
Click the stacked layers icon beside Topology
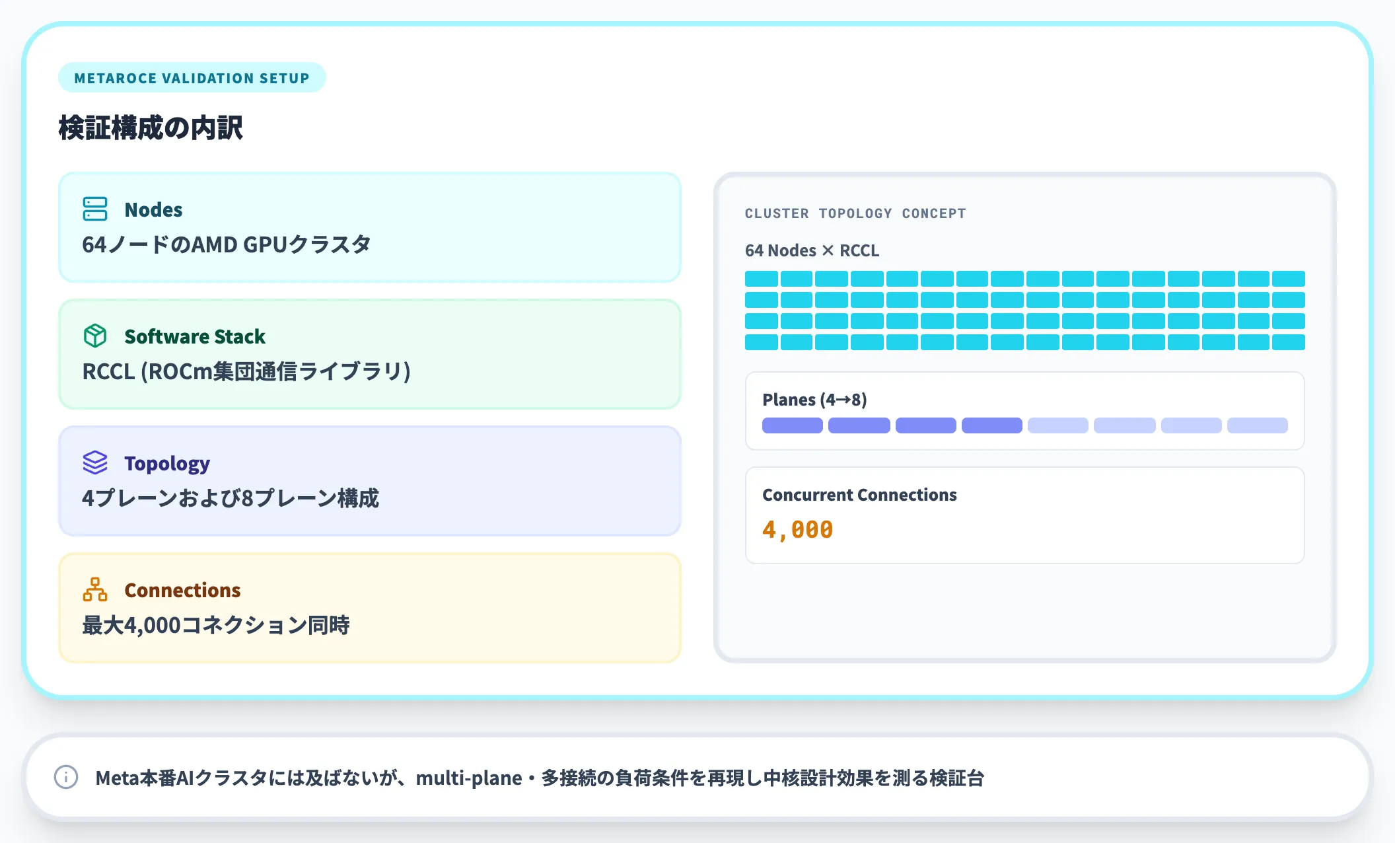point(95,462)
